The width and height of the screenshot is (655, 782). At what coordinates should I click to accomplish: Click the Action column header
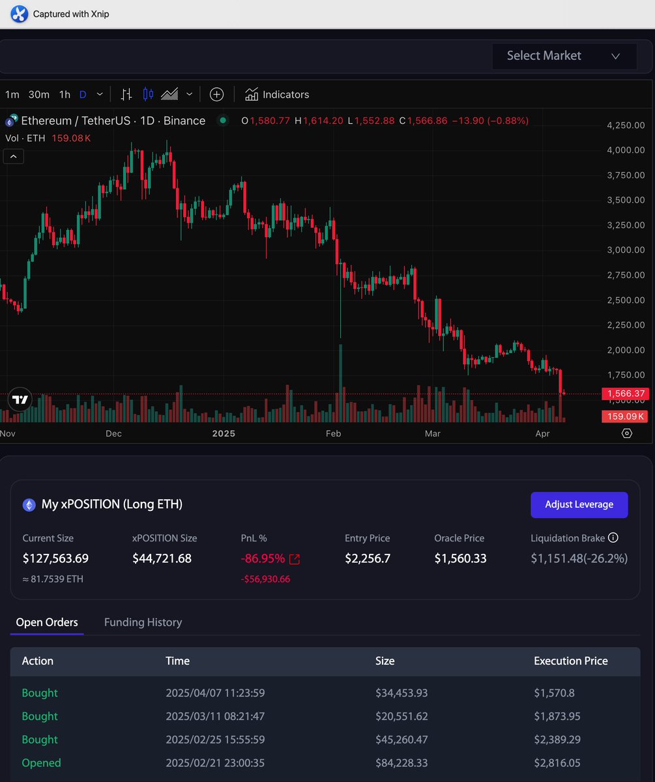click(x=38, y=661)
